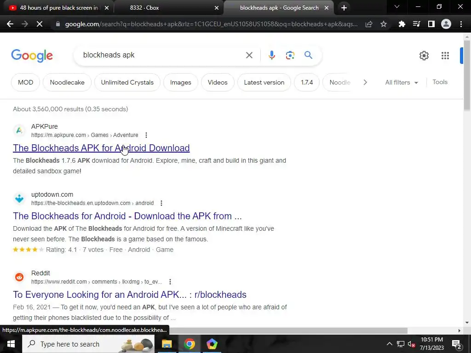Open the media control icon in toolbar
Screen dimensions: 471x353
[416, 24]
